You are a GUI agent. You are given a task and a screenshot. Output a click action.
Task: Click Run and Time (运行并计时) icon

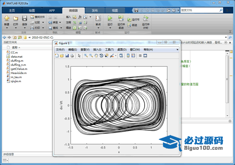pos(146,18)
